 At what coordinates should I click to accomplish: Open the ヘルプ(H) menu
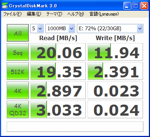(x=76, y=14)
